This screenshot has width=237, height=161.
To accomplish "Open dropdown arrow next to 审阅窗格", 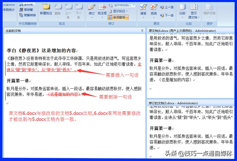I will click(x=127, y=18).
